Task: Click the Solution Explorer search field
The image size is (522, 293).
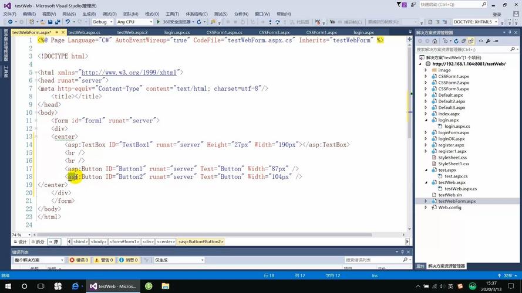Action: [464, 50]
